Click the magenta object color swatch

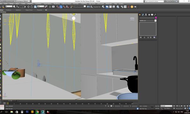(156, 18)
